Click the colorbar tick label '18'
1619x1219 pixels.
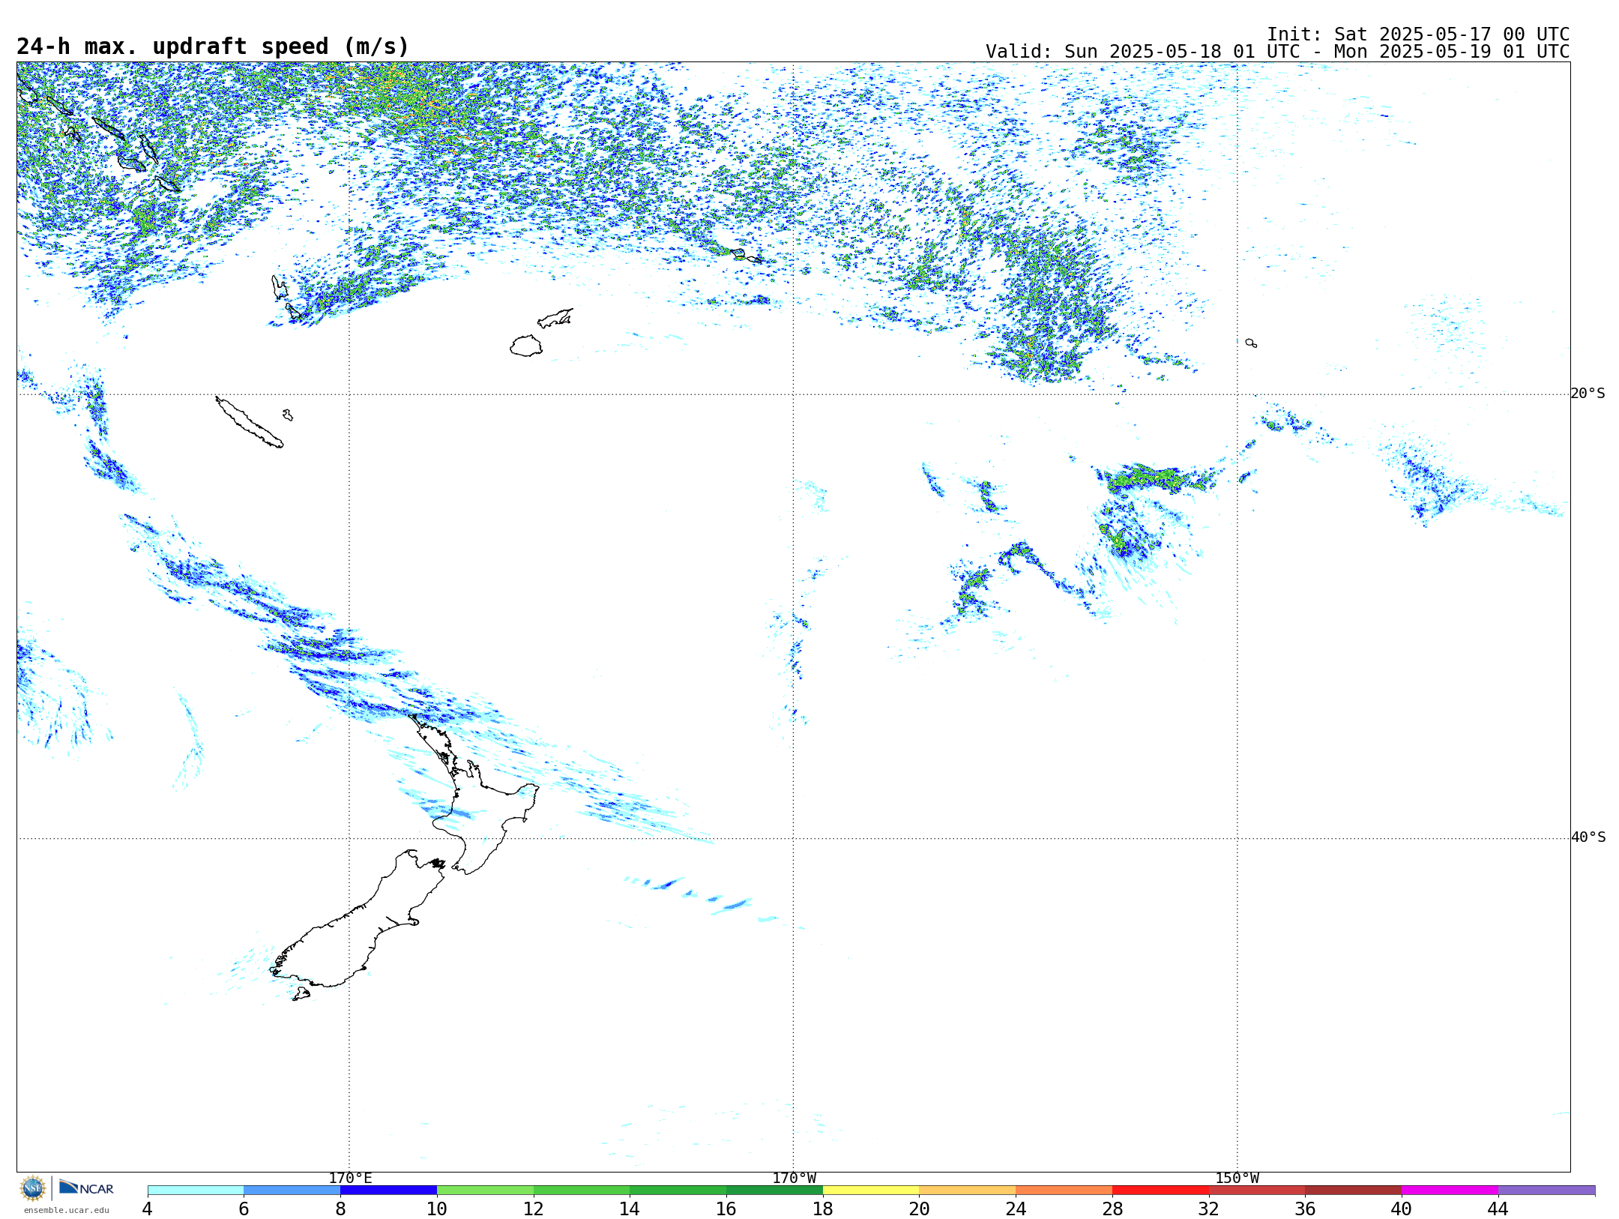pos(823,1209)
